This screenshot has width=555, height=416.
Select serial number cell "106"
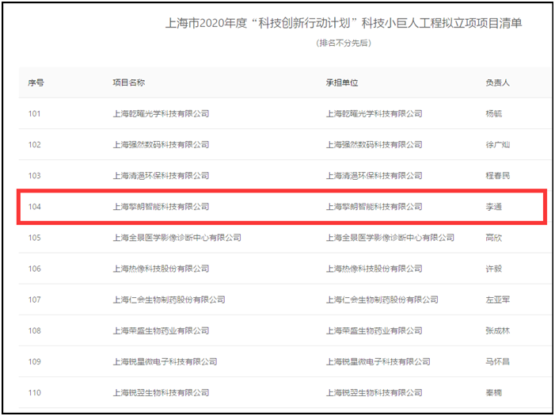point(34,269)
